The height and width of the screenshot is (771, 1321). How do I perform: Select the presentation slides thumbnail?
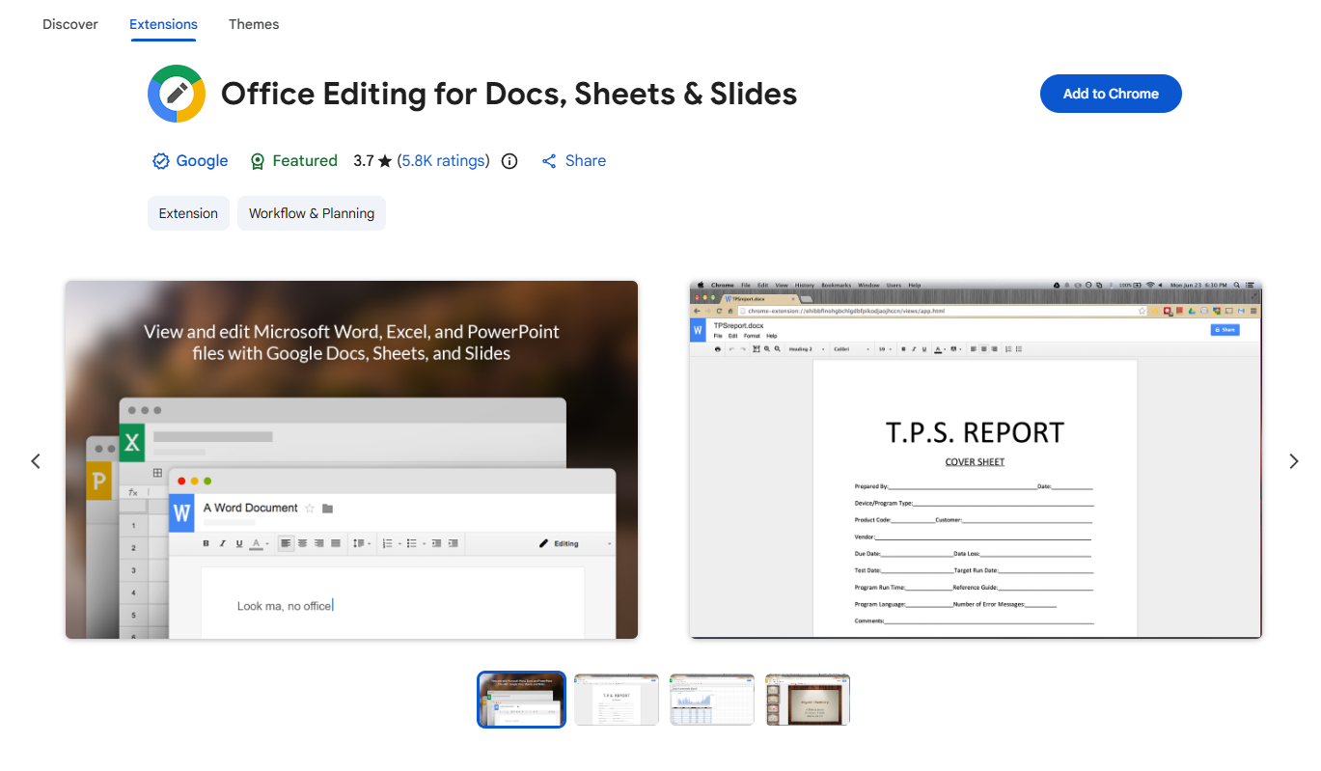[x=808, y=700]
